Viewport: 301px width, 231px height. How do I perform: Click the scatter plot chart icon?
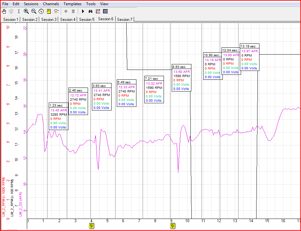point(98,11)
